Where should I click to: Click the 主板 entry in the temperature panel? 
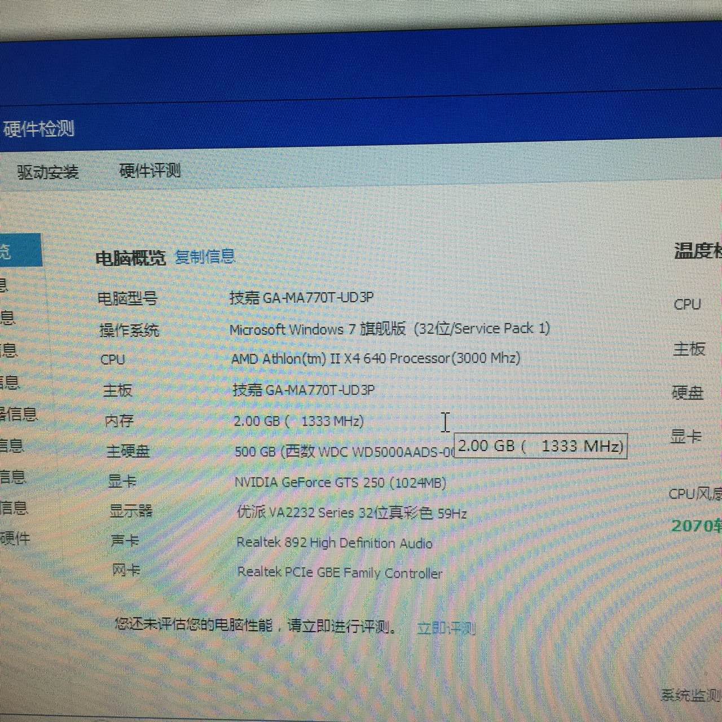[689, 349]
